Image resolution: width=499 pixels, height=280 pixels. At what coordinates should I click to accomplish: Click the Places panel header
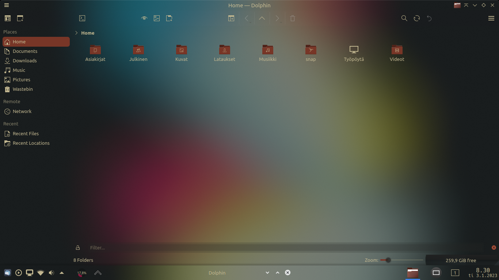coord(10,32)
